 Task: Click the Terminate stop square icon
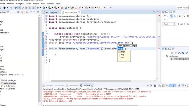(x=148, y=85)
